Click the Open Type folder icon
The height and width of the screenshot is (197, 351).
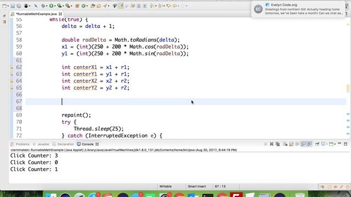(x=93, y=6)
